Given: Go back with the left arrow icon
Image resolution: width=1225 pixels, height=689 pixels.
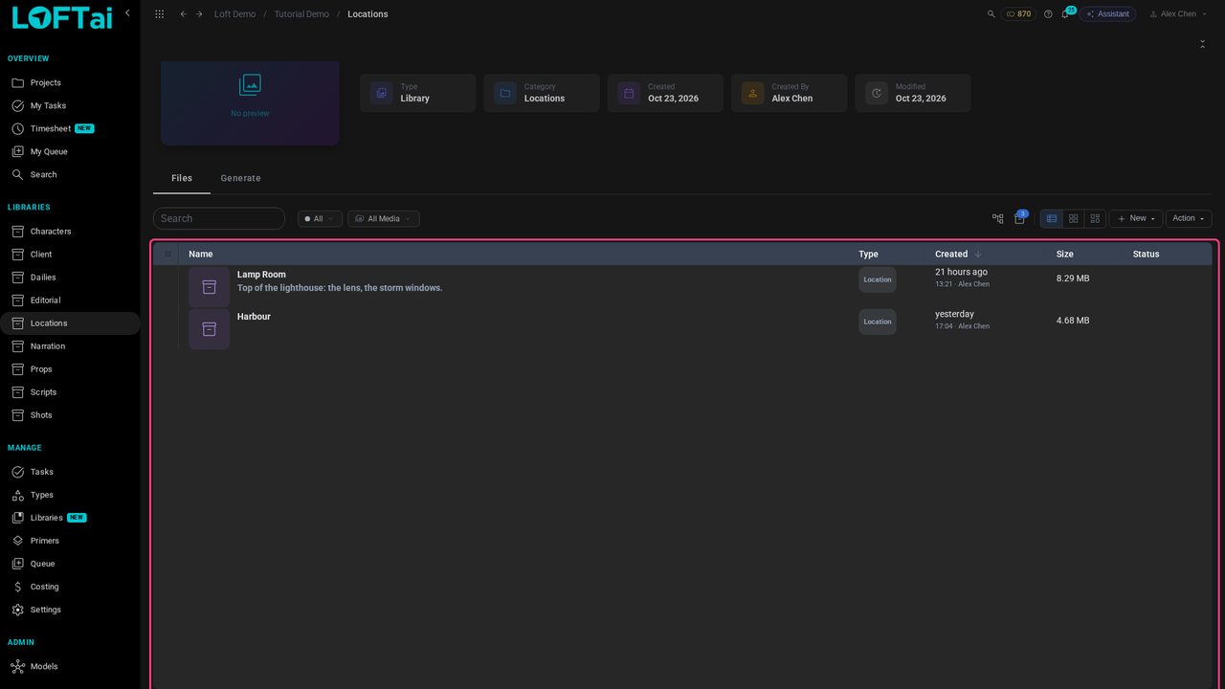Looking at the screenshot, I should (x=184, y=14).
